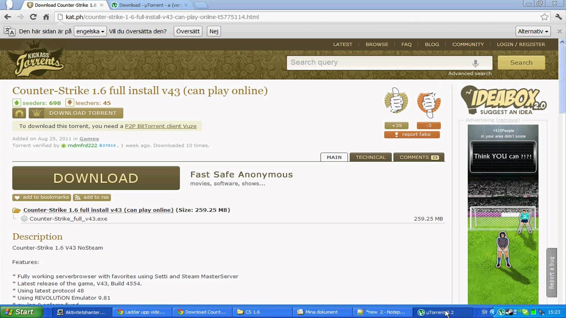
Task: Open the COMMUNITY menu item
Action: pyautogui.click(x=468, y=44)
